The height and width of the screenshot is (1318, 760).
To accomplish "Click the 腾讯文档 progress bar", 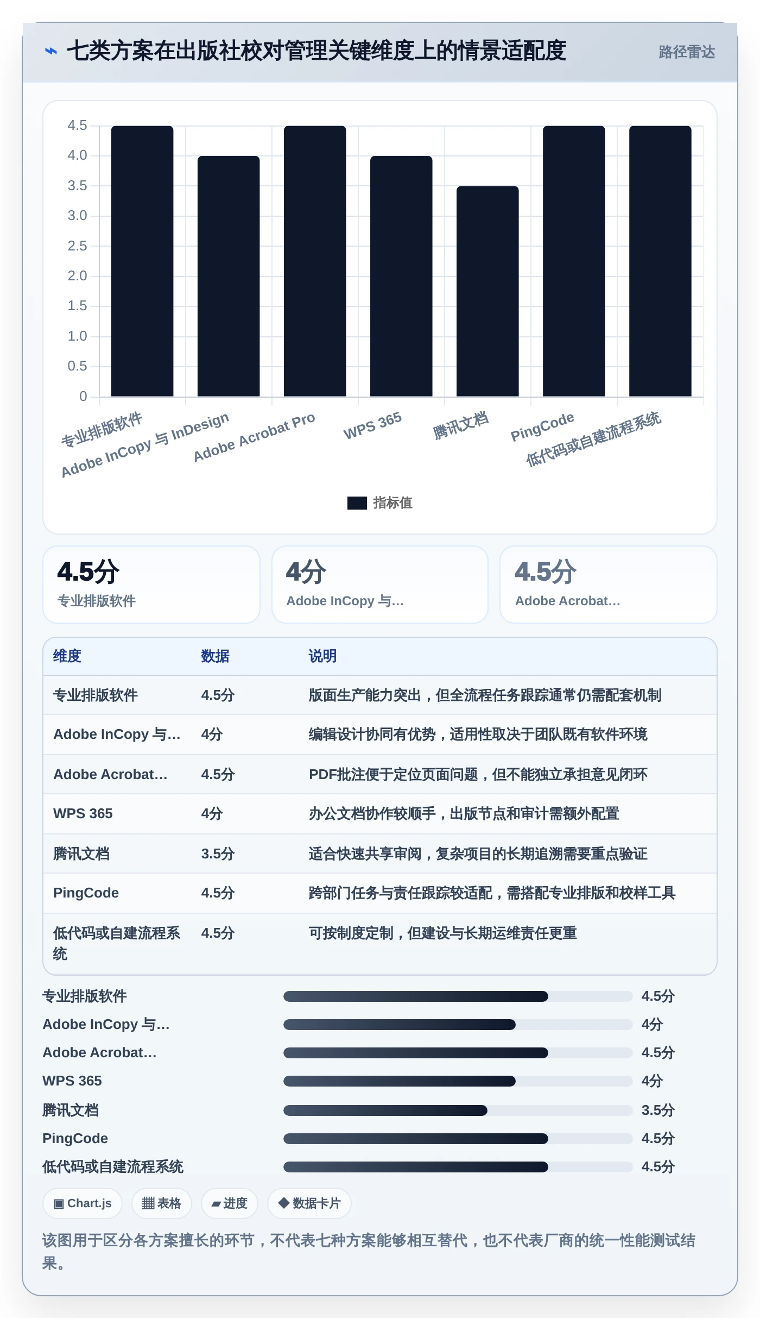I will 458,1110.
